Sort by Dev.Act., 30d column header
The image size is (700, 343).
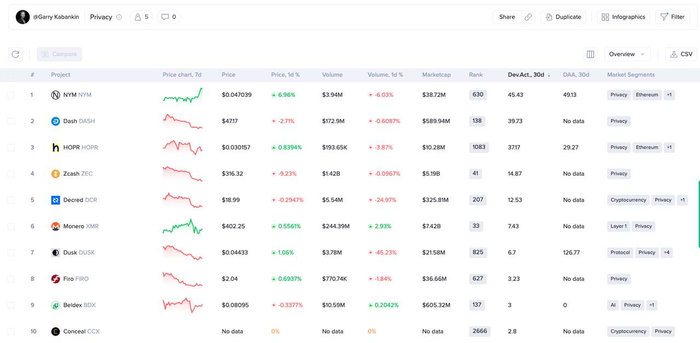(529, 75)
